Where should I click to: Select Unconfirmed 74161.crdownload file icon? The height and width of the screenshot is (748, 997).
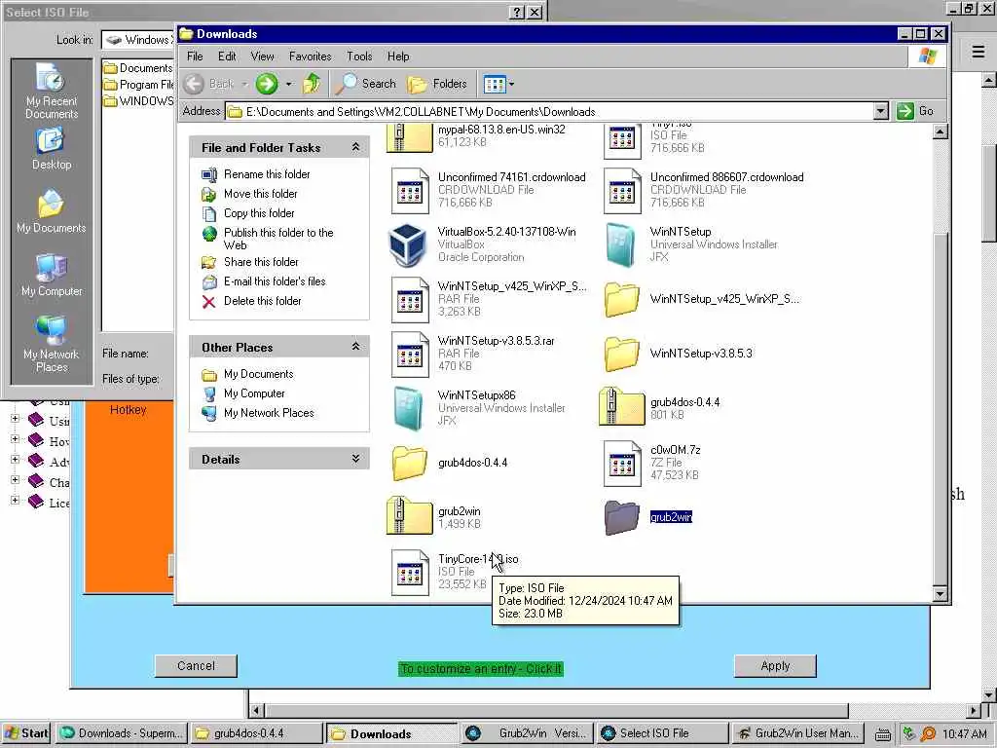[x=410, y=191]
